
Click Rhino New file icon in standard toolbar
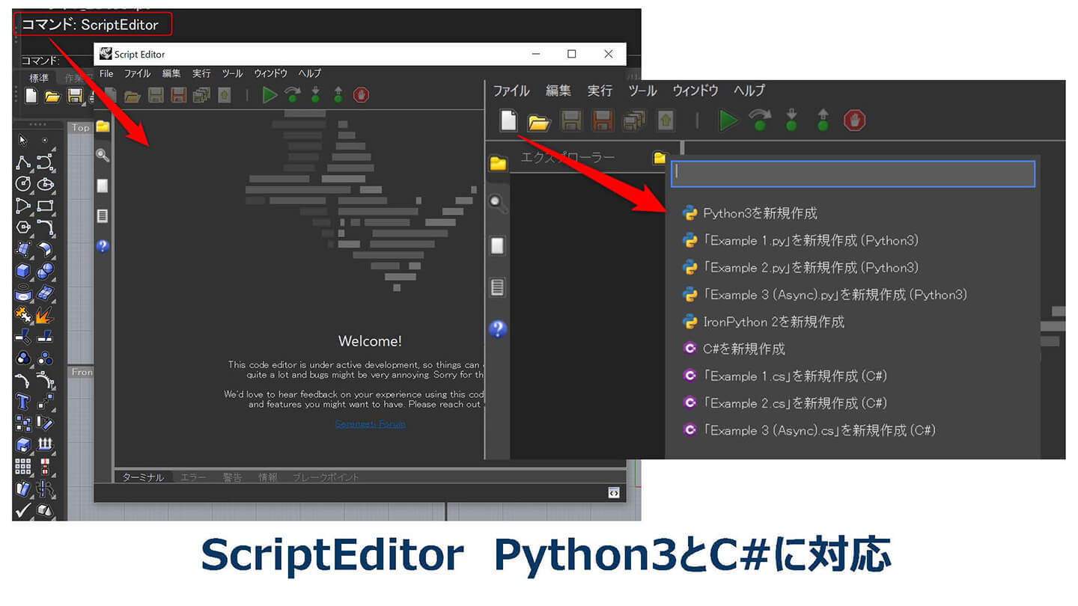(31, 96)
